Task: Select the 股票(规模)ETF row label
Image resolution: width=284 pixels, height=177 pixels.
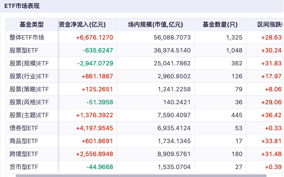Action: tap(29, 64)
